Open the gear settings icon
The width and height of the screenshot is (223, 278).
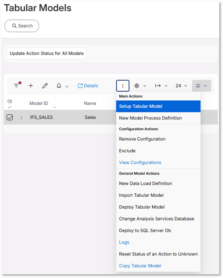click(x=137, y=86)
